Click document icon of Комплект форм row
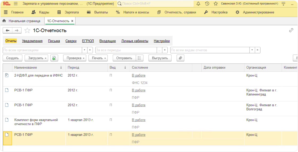The width and height of the screenshot is (298, 152). [x=7, y=120]
